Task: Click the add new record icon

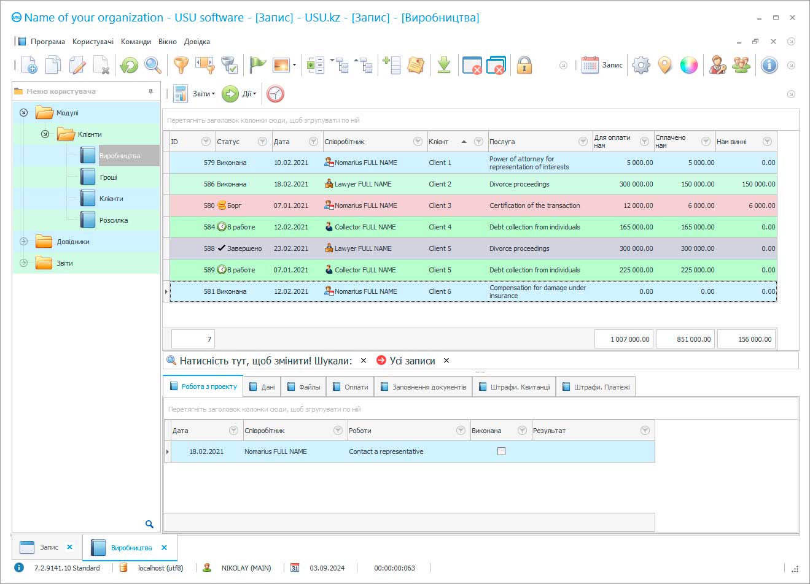Action: (x=29, y=65)
